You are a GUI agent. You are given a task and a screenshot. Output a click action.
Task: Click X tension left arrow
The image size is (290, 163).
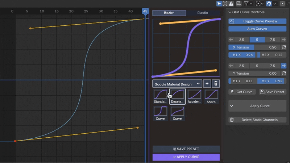click(x=231, y=40)
